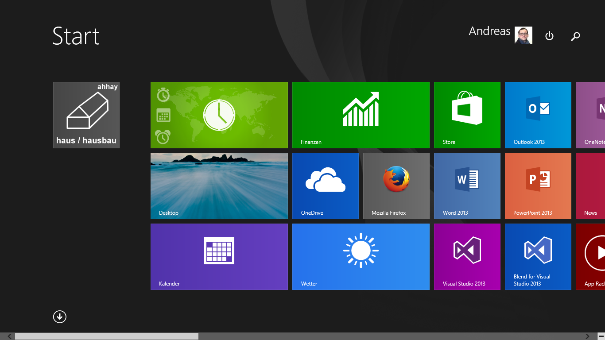The width and height of the screenshot is (605, 340).
Task: Launch Outlook 2013
Action: [538, 115]
